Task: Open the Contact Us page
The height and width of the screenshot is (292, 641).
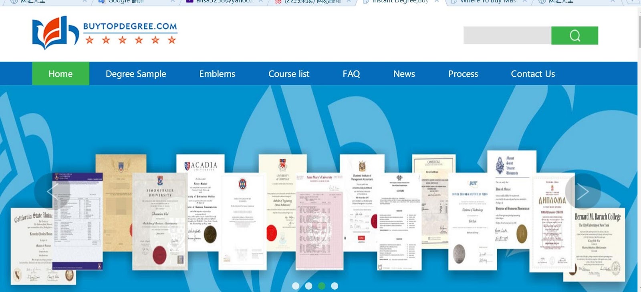Action: [x=533, y=74]
